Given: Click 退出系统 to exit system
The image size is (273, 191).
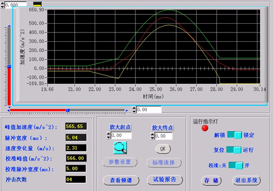Looking at the screenshot, I should pyautogui.click(x=246, y=180).
